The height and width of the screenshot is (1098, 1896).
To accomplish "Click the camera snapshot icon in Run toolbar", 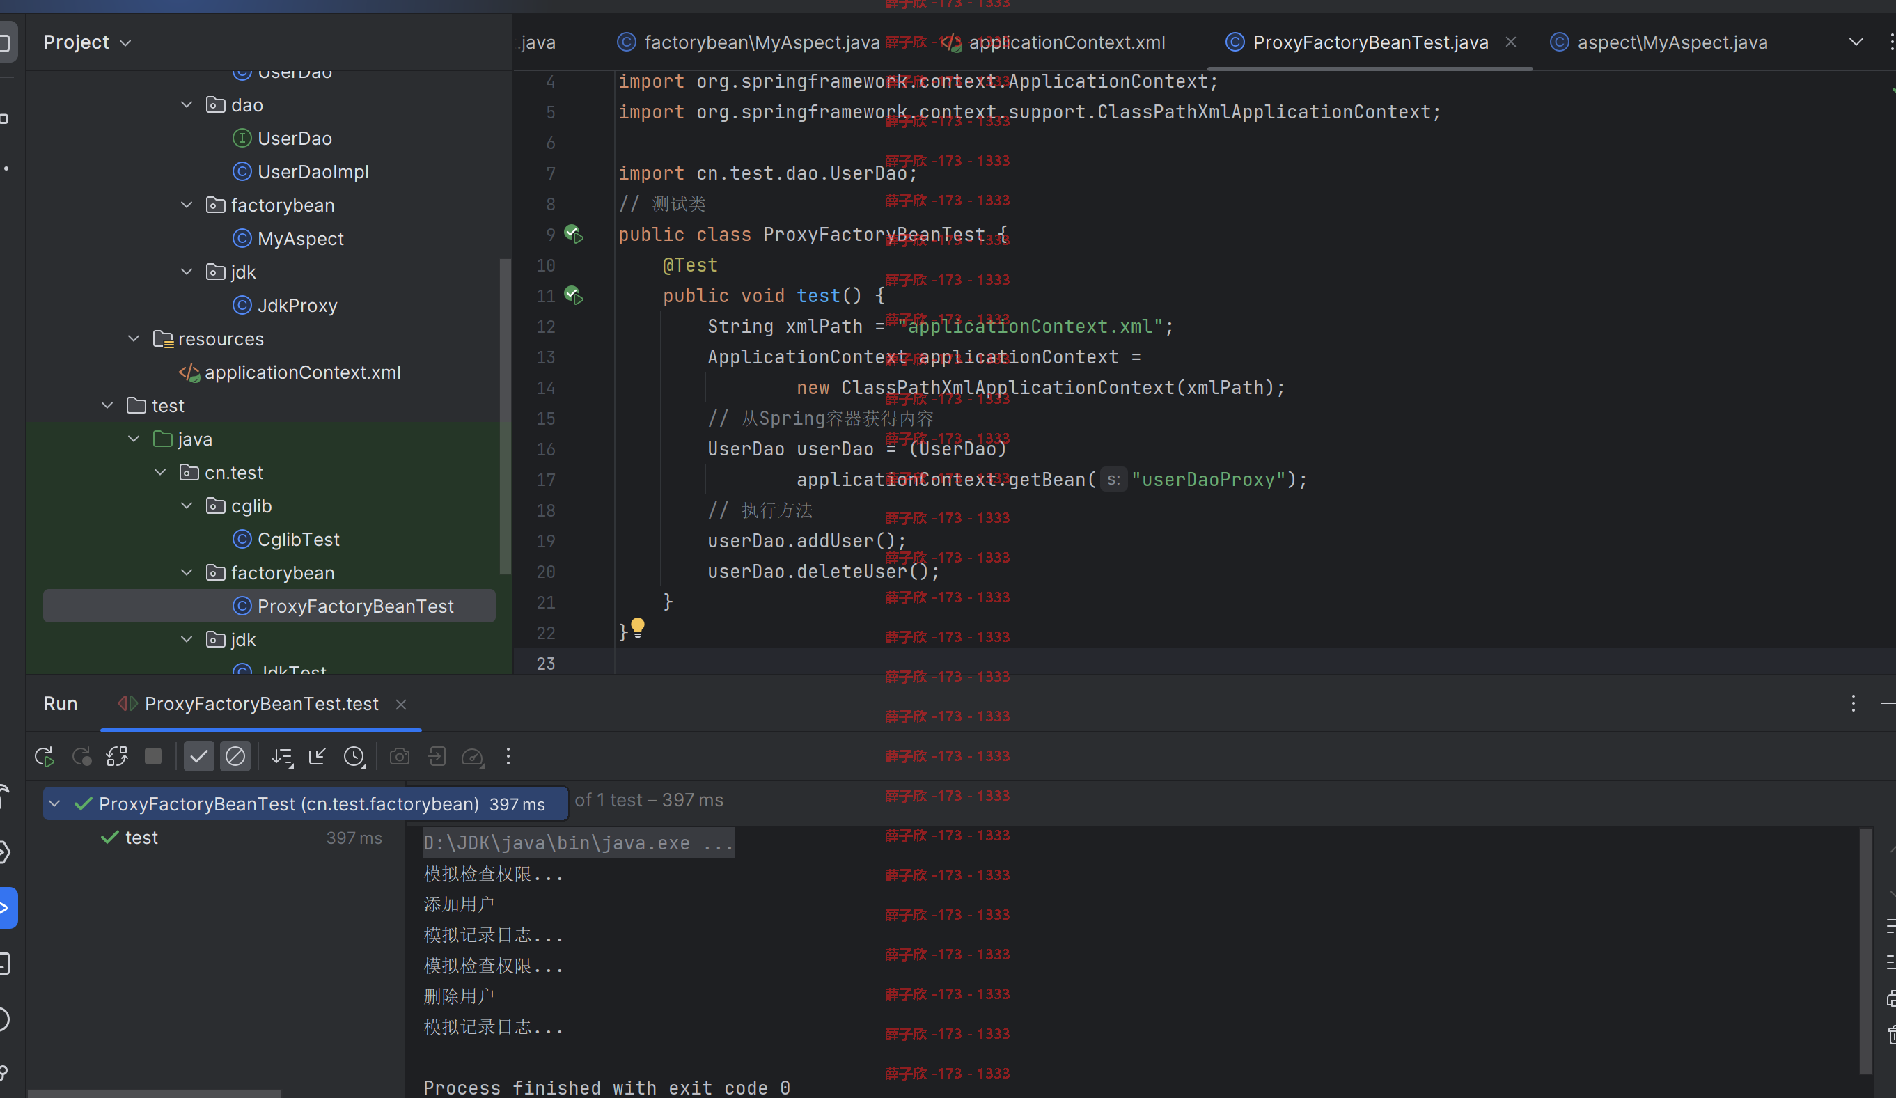I will coord(400,756).
